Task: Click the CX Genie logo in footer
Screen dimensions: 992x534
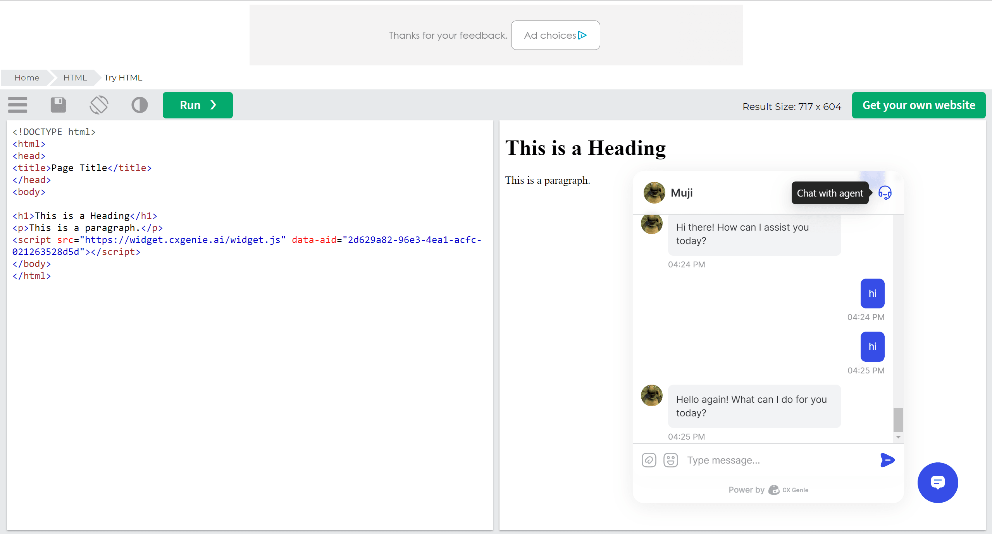Action: coord(774,490)
